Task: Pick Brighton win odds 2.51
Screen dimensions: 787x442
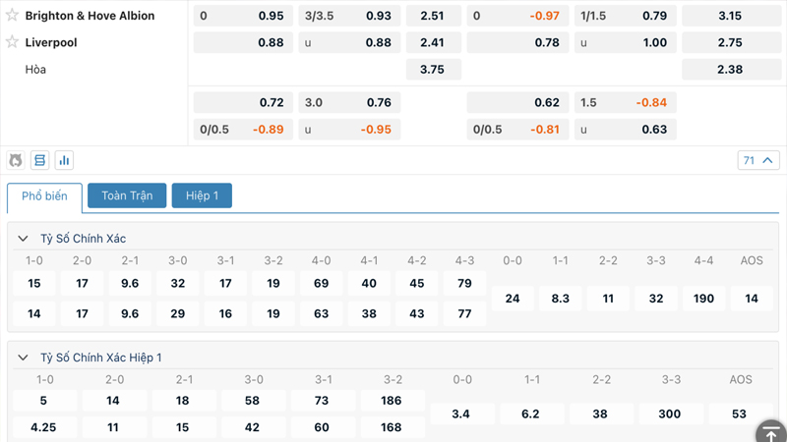Action: (x=432, y=16)
